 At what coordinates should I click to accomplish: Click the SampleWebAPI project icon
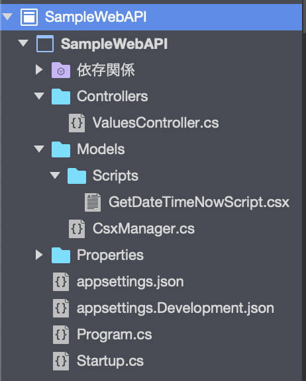coord(45,44)
